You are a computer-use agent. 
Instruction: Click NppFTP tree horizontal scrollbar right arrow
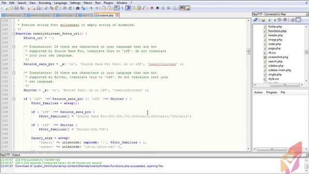(302, 85)
